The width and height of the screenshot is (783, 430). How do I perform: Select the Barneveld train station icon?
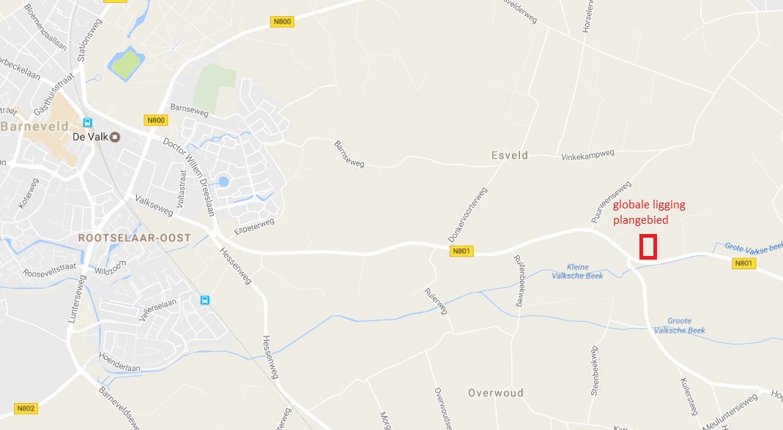[87, 122]
